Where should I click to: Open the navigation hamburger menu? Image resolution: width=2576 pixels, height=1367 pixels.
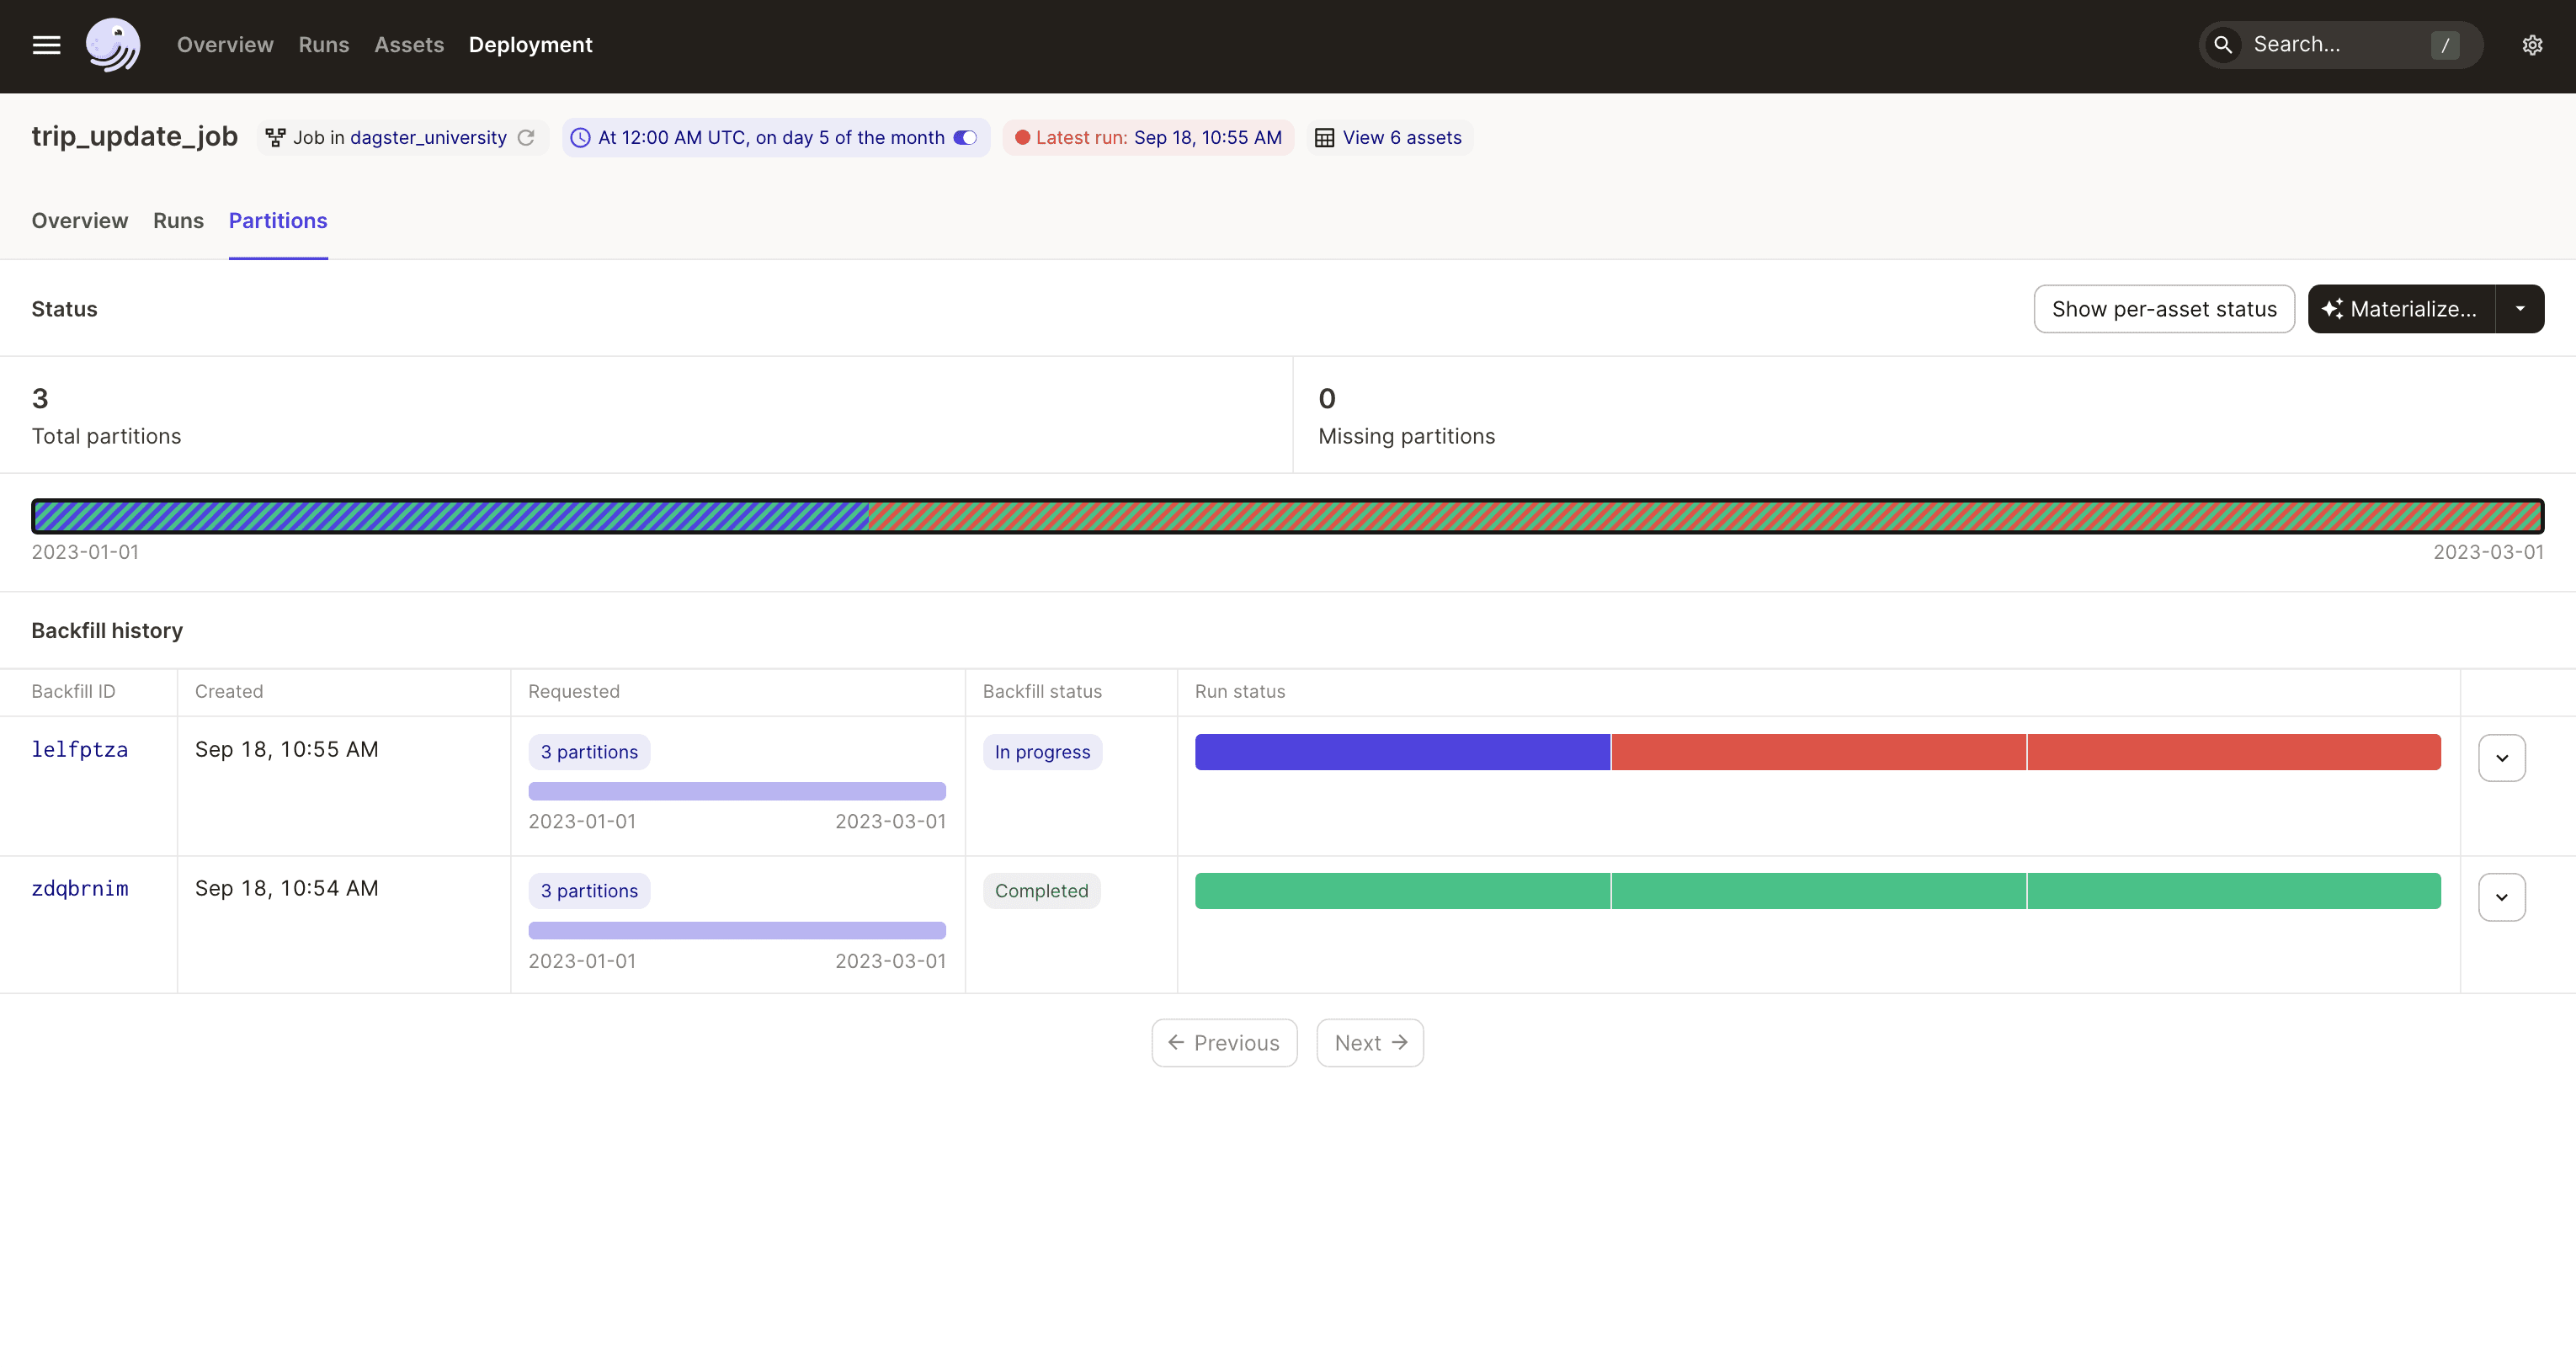click(x=46, y=45)
